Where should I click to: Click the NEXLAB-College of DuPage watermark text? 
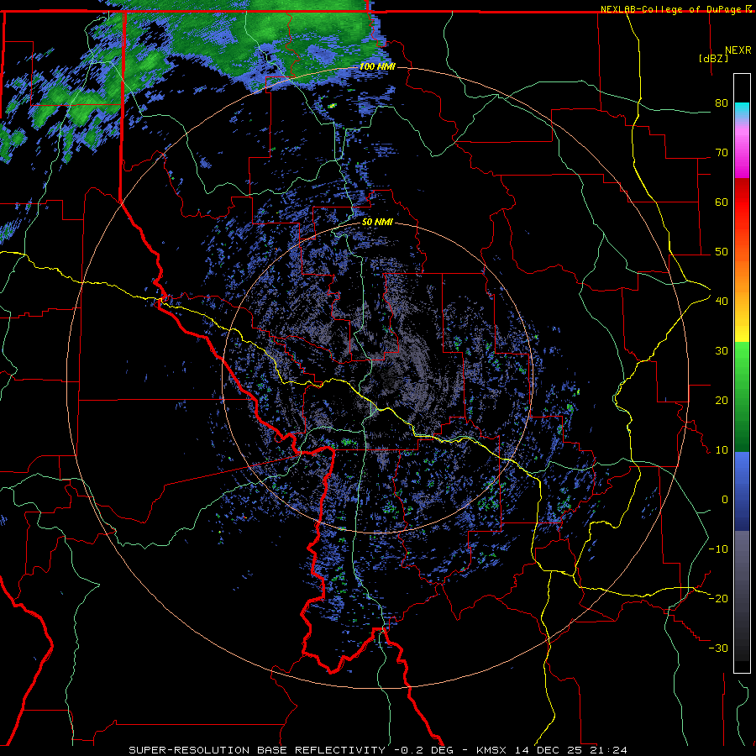coord(675,9)
